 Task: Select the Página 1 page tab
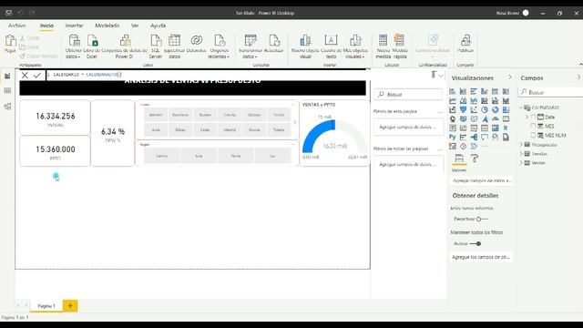[46, 306]
